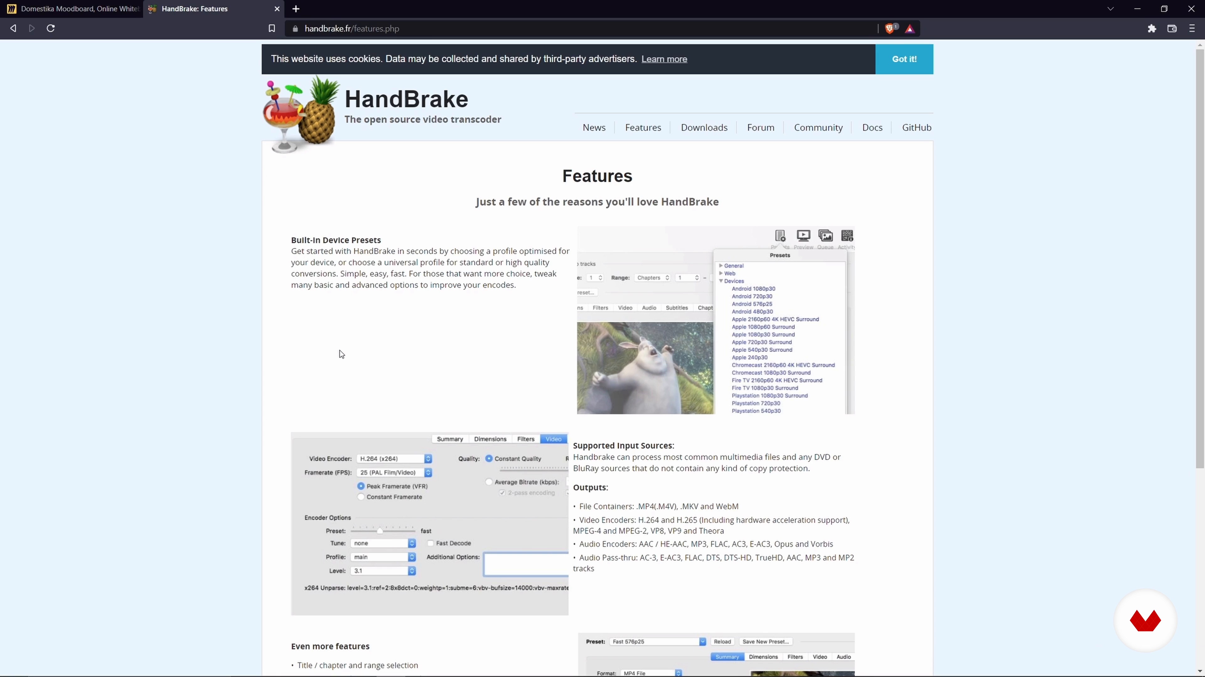This screenshot has width=1205, height=677.
Task: Open the Community navigation item
Action: (x=818, y=128)
